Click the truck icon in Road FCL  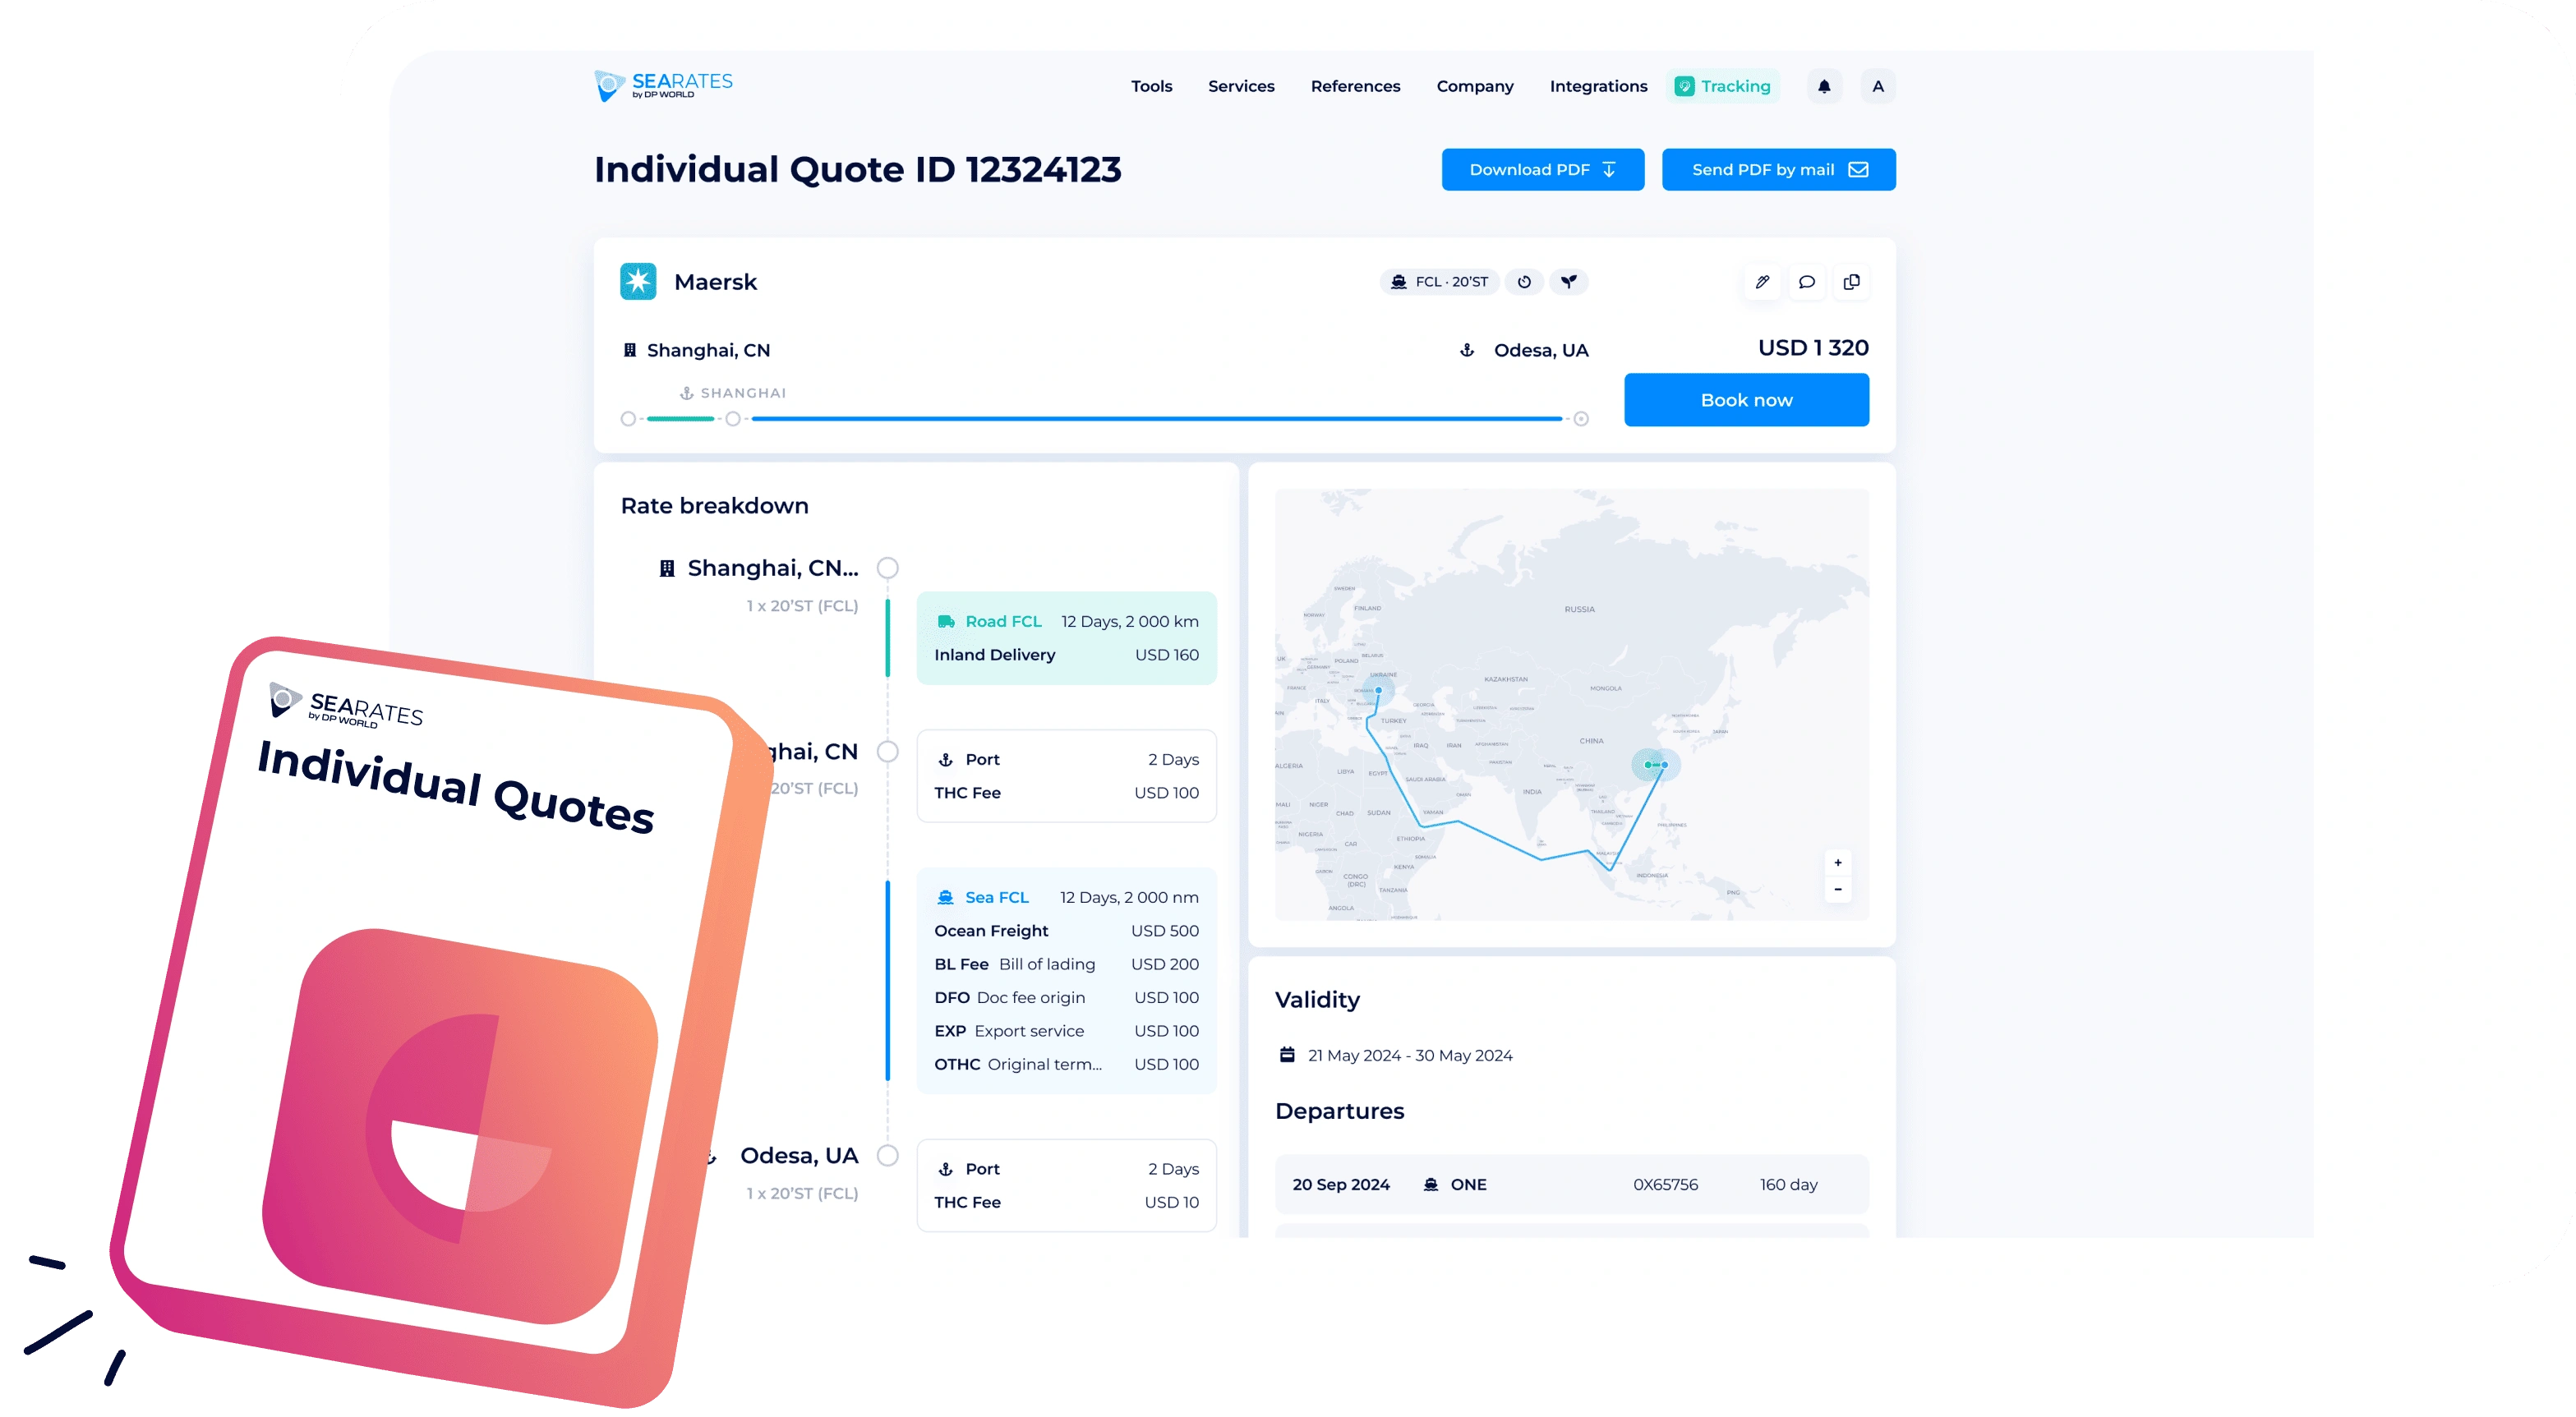946,621
